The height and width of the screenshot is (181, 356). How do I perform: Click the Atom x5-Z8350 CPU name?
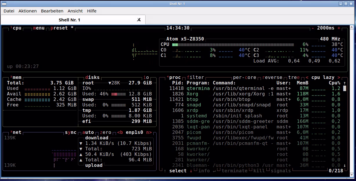(185, 39)
